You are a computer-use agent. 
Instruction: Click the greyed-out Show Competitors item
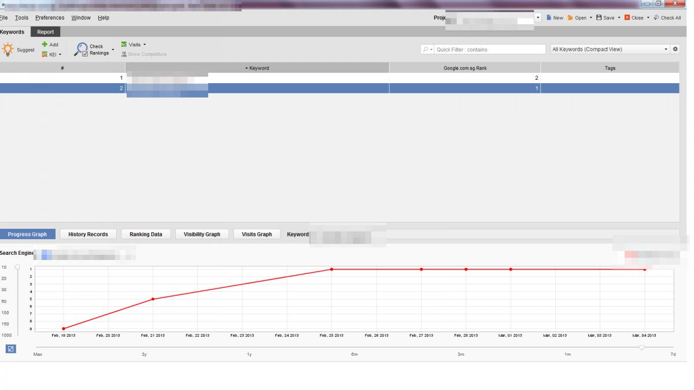tap(143, 54)
